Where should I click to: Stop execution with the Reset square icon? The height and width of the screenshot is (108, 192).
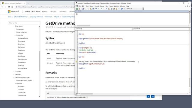pos(106,9)
